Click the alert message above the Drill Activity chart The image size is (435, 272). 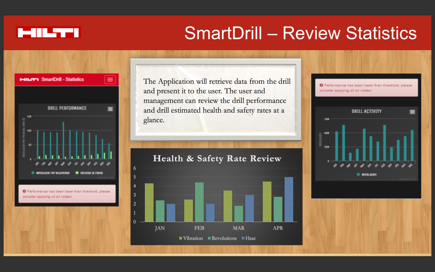(x=367, y=88)
